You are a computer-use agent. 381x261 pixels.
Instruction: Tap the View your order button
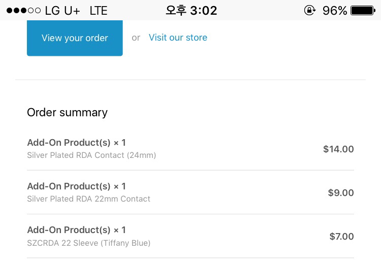(75, 38)
